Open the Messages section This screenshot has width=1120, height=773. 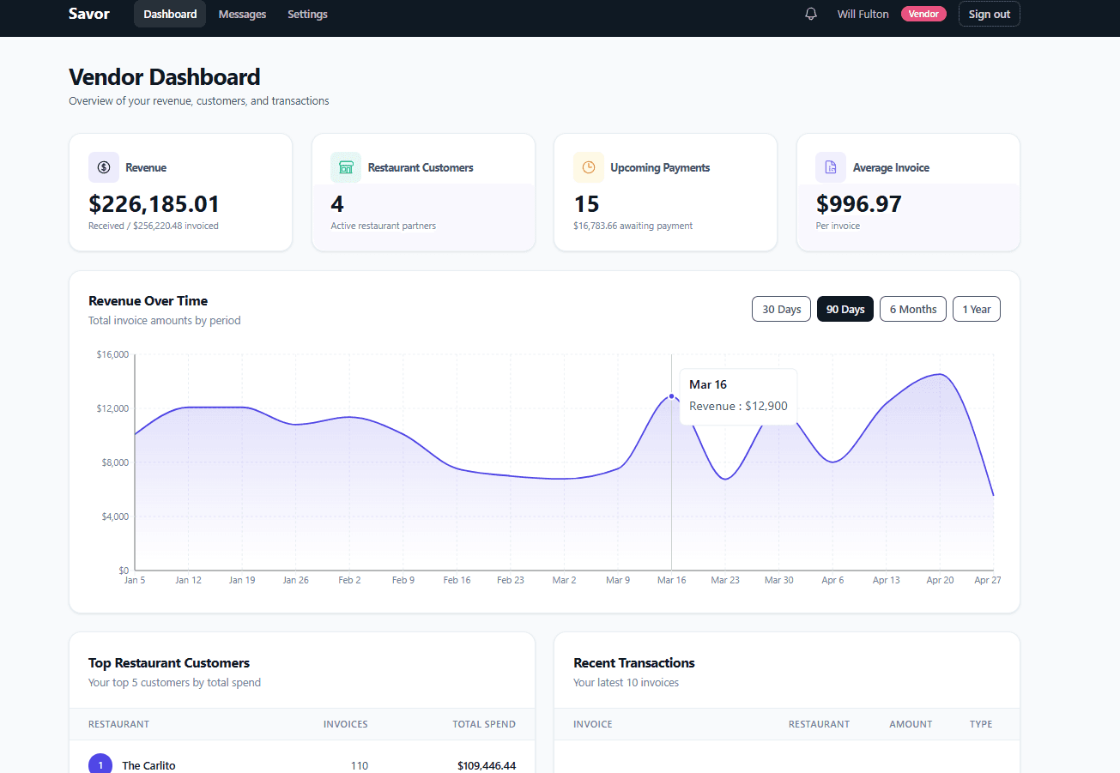point(242,14)
